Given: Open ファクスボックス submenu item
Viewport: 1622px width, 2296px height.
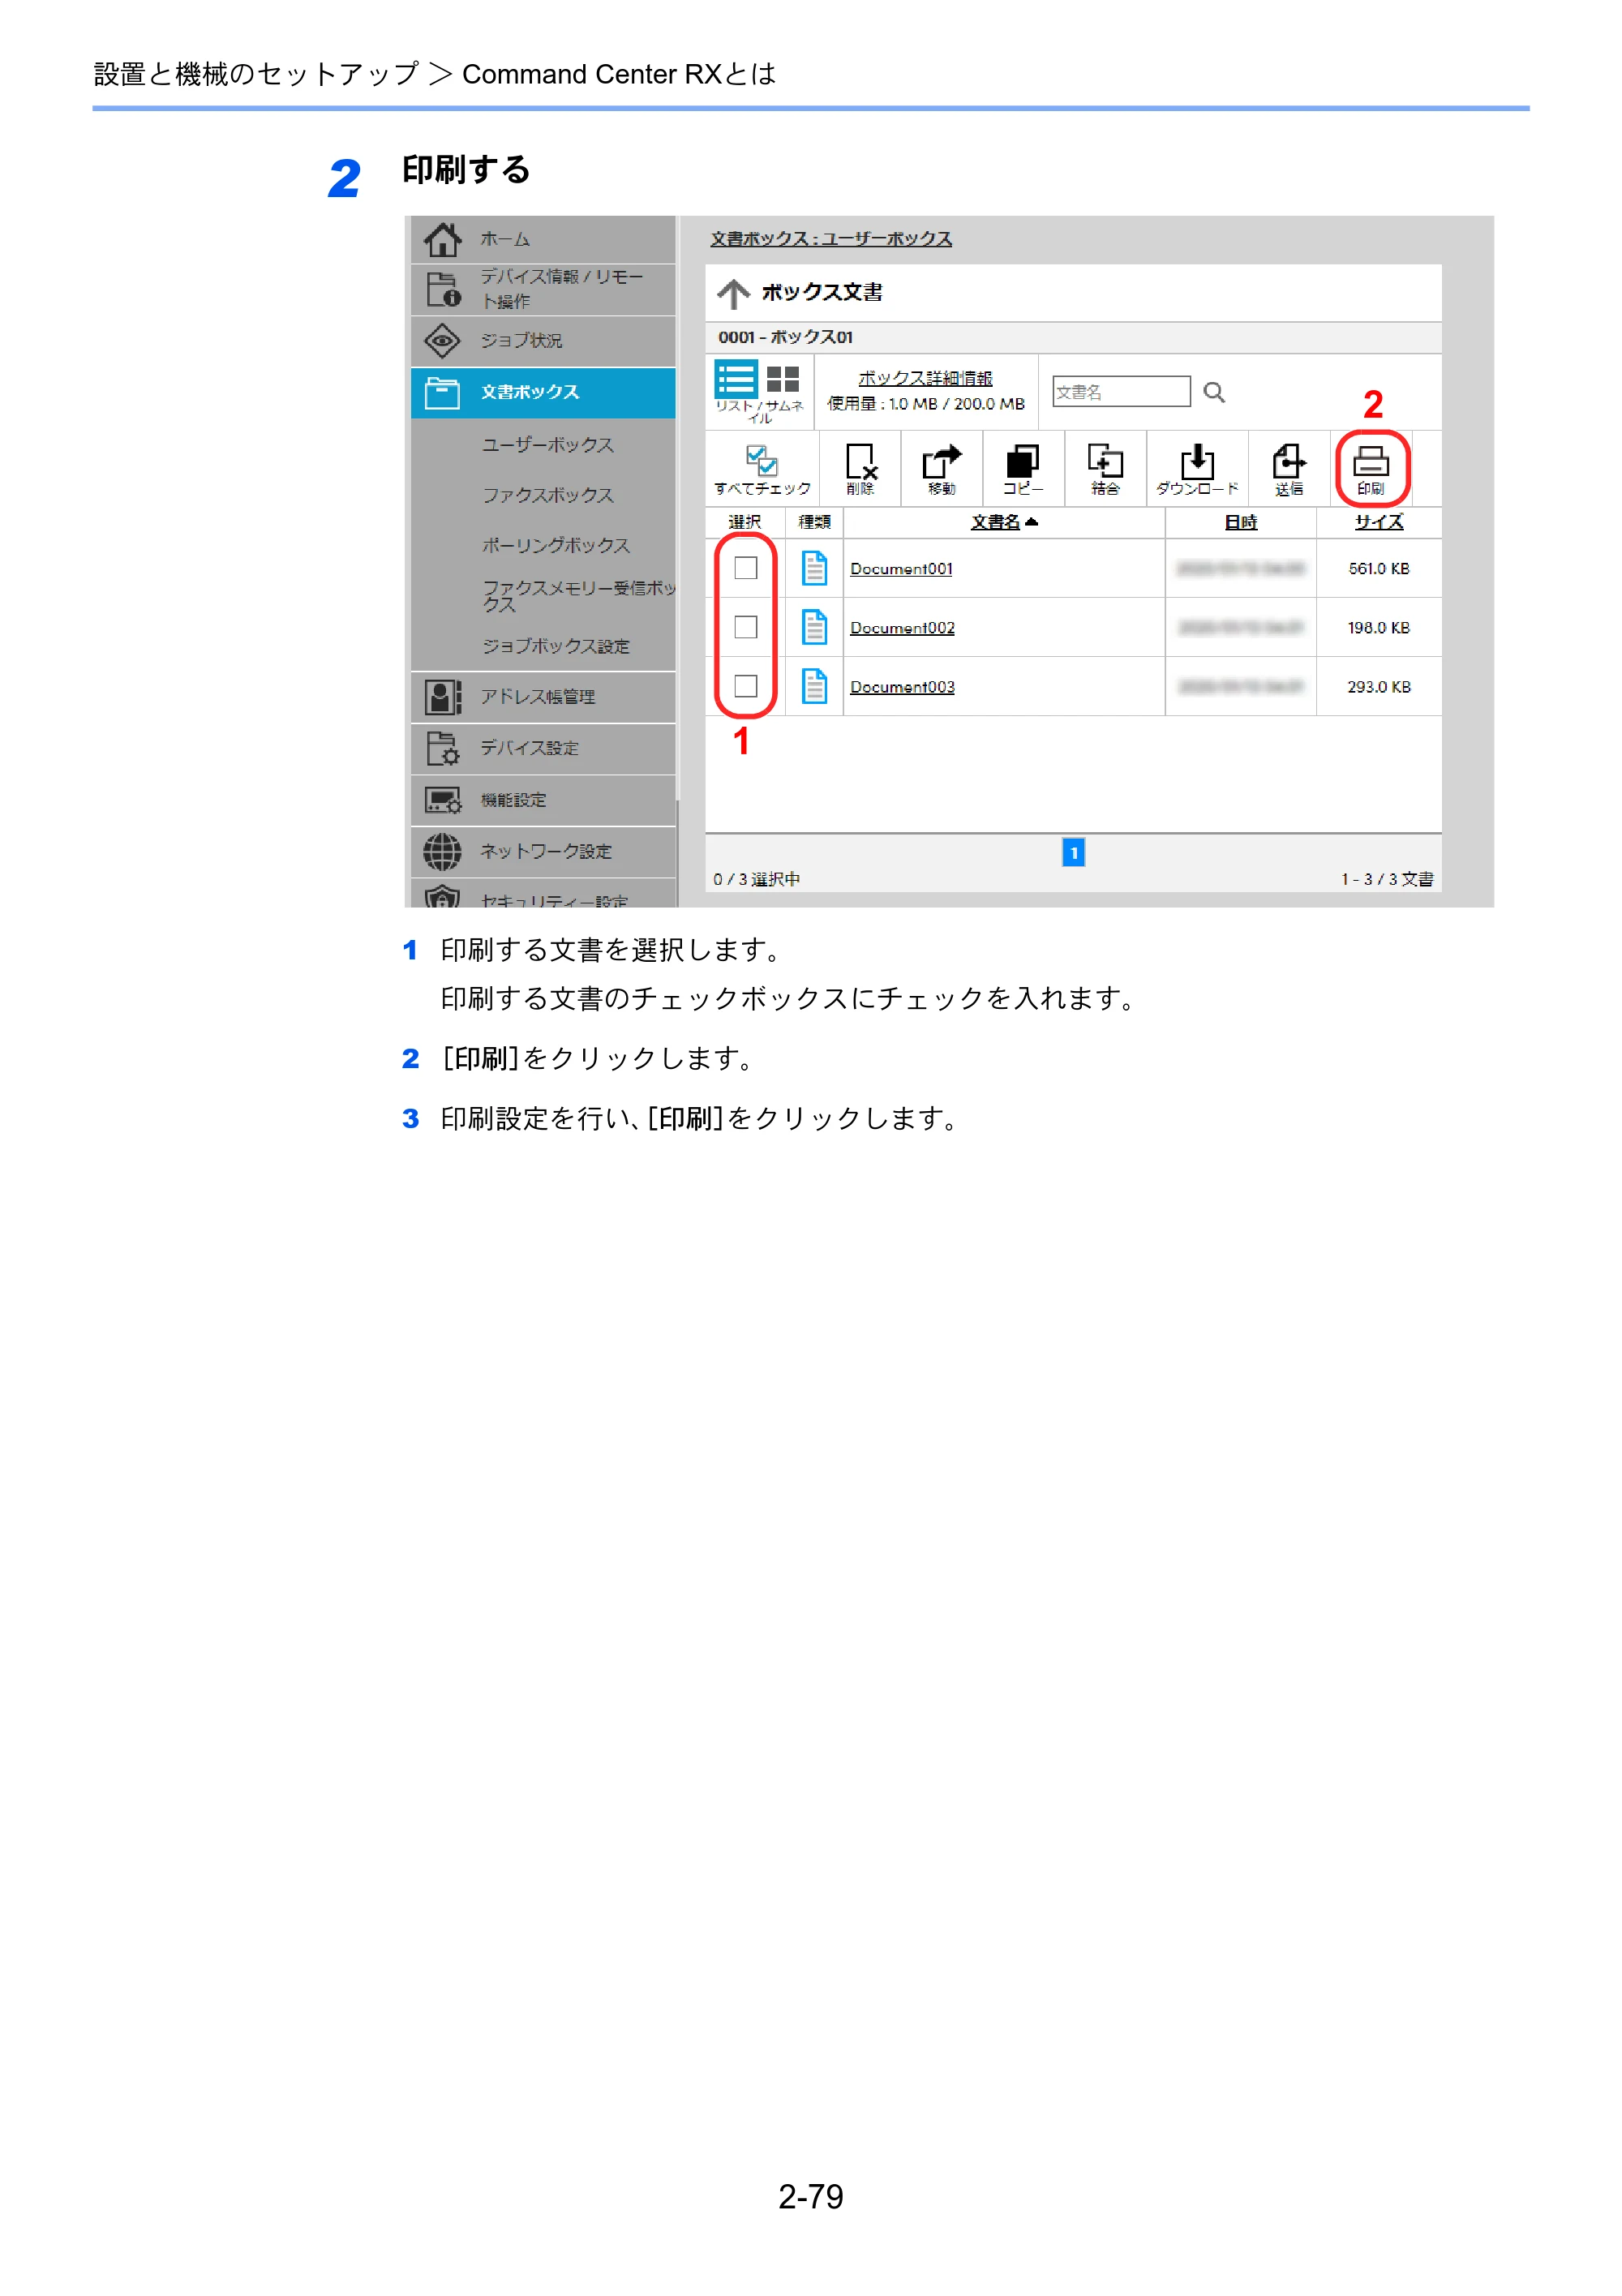Looking at the screenshot, I should (x=548, y=495).
